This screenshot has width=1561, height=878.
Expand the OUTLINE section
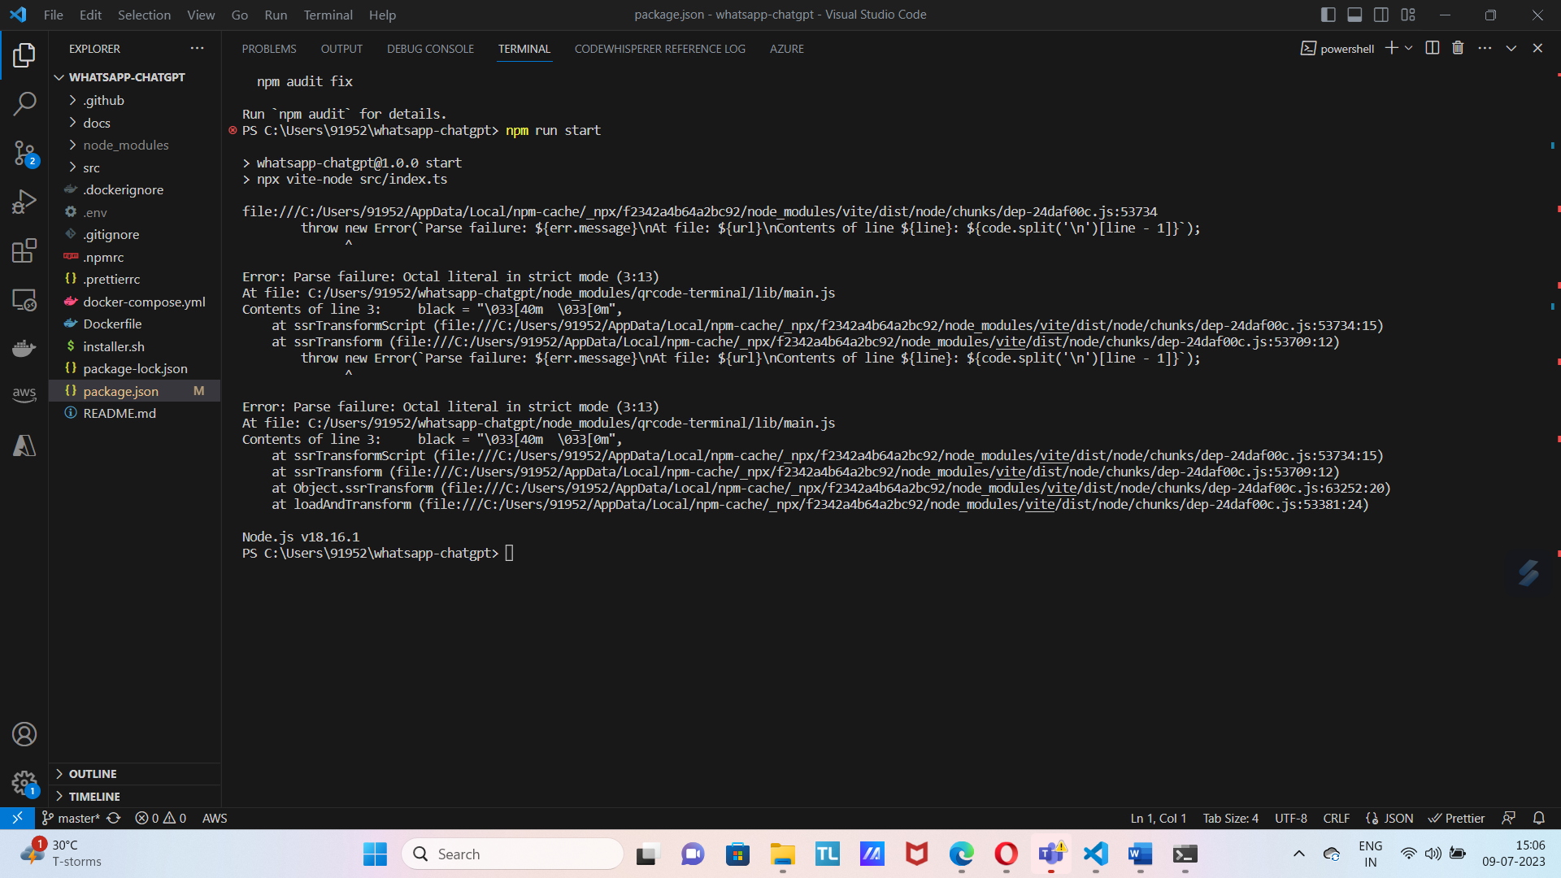(92, 774)
